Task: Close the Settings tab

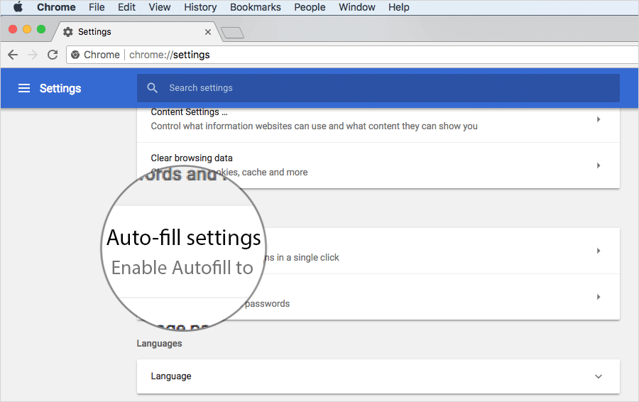Action: tap(208, 32)
